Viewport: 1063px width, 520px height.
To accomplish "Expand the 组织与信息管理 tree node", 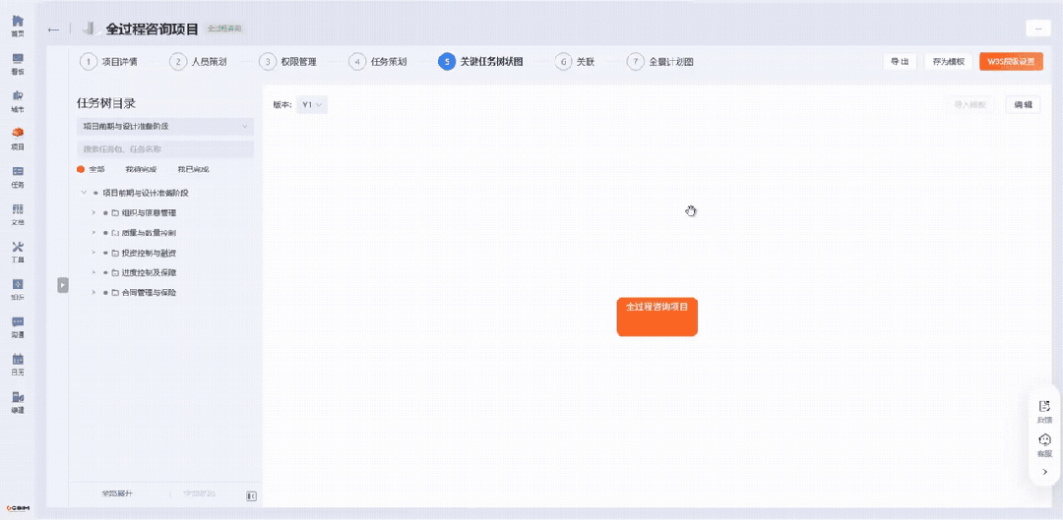I will (94, 212).
